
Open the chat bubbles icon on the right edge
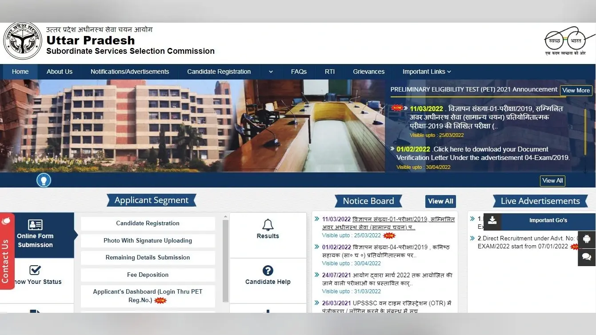(587, 257)
